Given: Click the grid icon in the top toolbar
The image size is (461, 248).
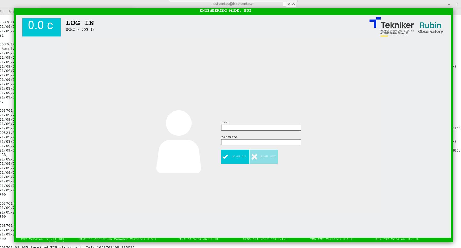Looking at the screenshot, I should (x=284, y=4).
